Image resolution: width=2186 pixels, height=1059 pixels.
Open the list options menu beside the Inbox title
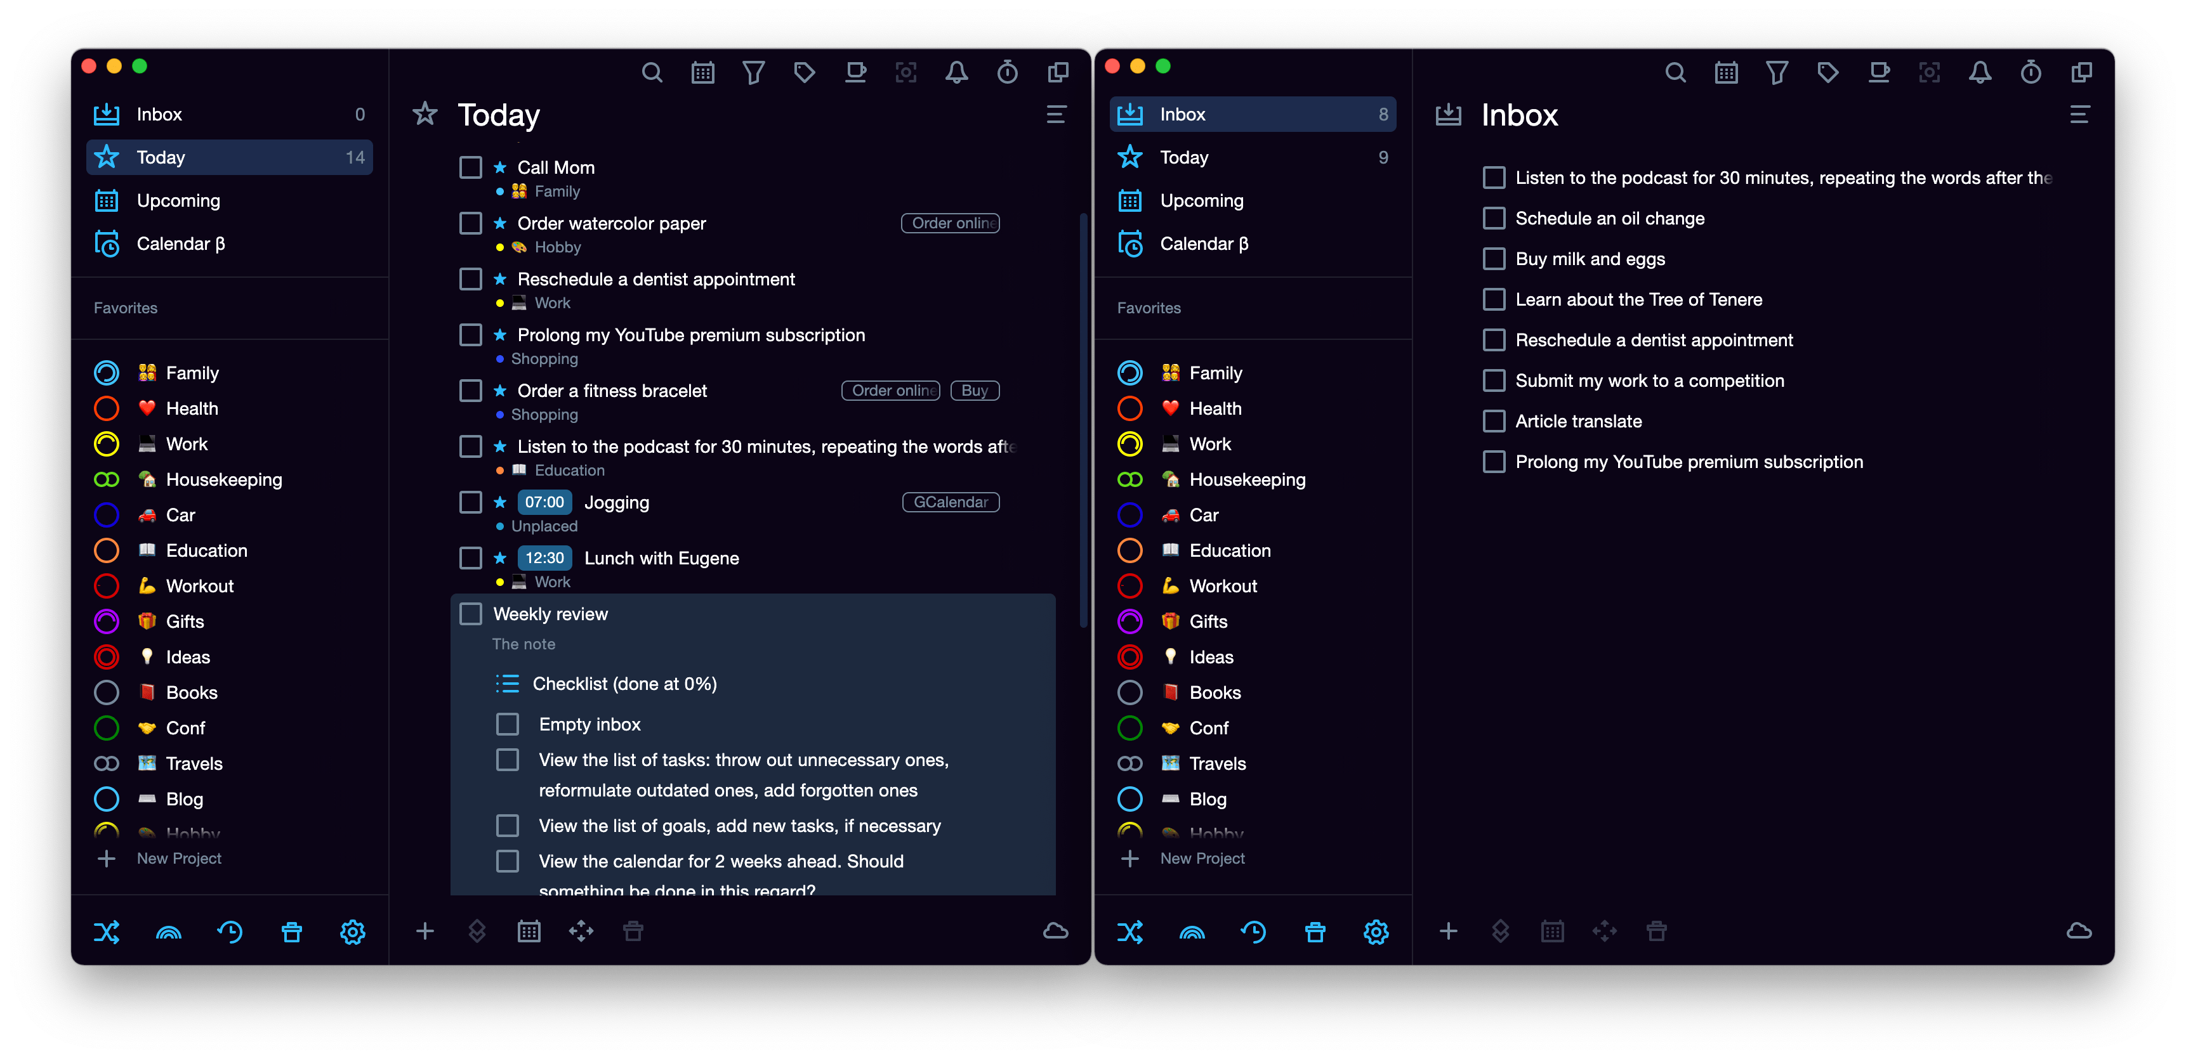point(2079,115)
